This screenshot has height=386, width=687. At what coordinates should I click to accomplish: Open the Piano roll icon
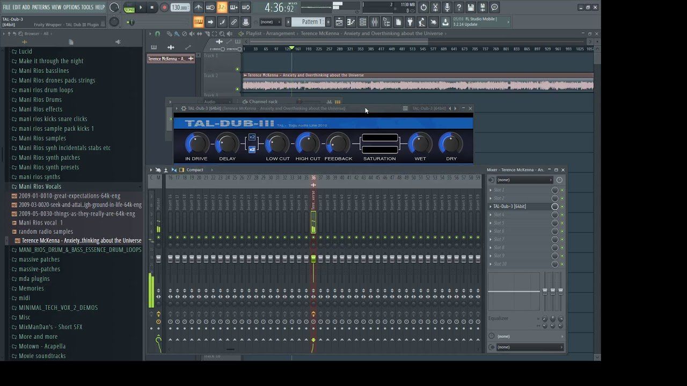click(351, 22)
